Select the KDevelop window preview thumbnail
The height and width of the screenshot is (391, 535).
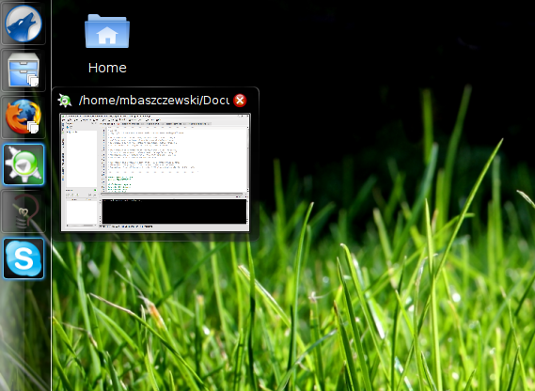pyautogui.click(x=155, y=173)
